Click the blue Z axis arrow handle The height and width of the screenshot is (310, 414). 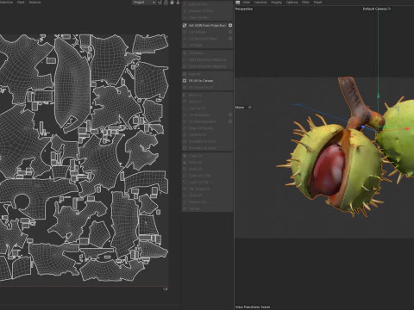click(x=363, y=127)
